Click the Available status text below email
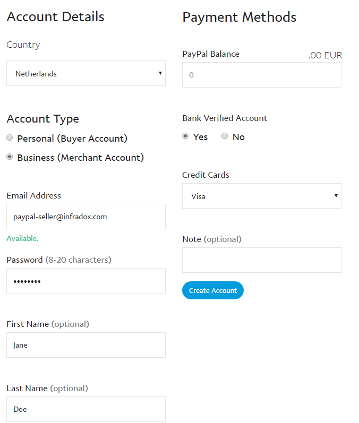The width and height of the screenshot is (359, 423). pos(23,238)
